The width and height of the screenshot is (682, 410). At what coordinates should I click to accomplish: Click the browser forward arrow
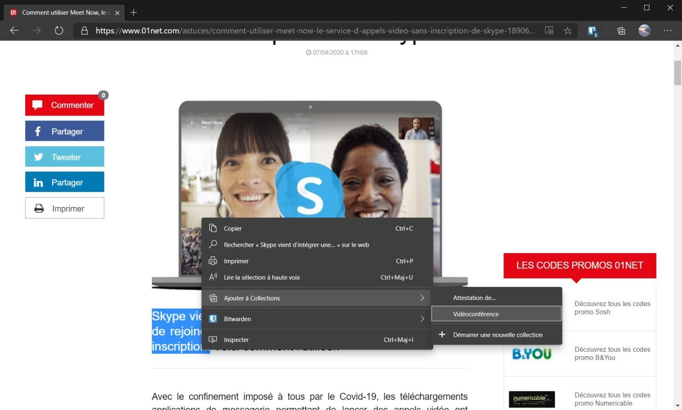tap(36, 31)
